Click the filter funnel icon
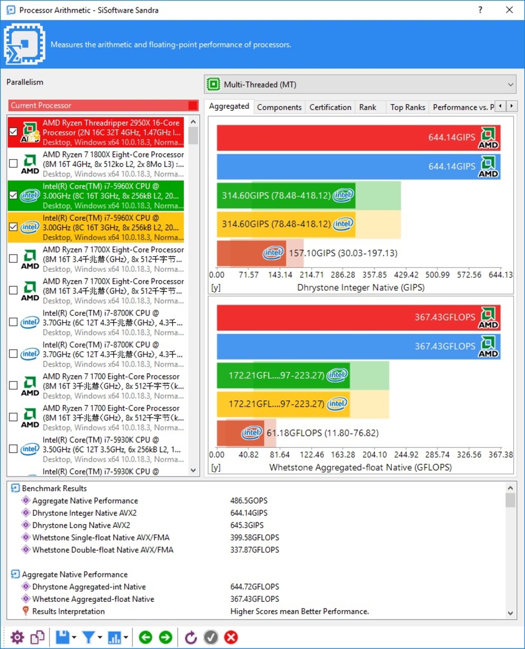Image resolution: width=525 pixels, height=649 pixels. click(x=88, y=637)
